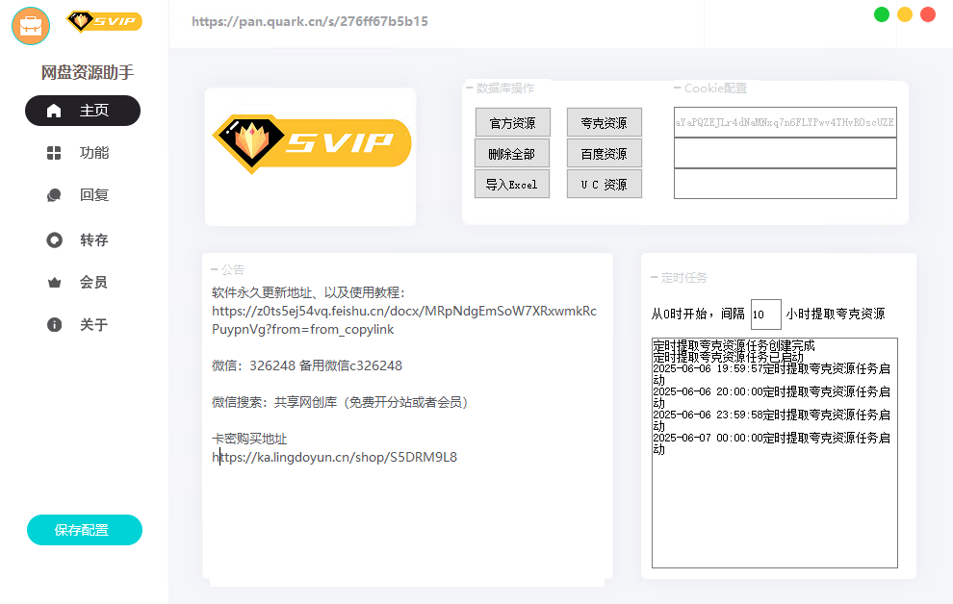
Task: Click the 卡密购买地址 text
Action: 249,439
